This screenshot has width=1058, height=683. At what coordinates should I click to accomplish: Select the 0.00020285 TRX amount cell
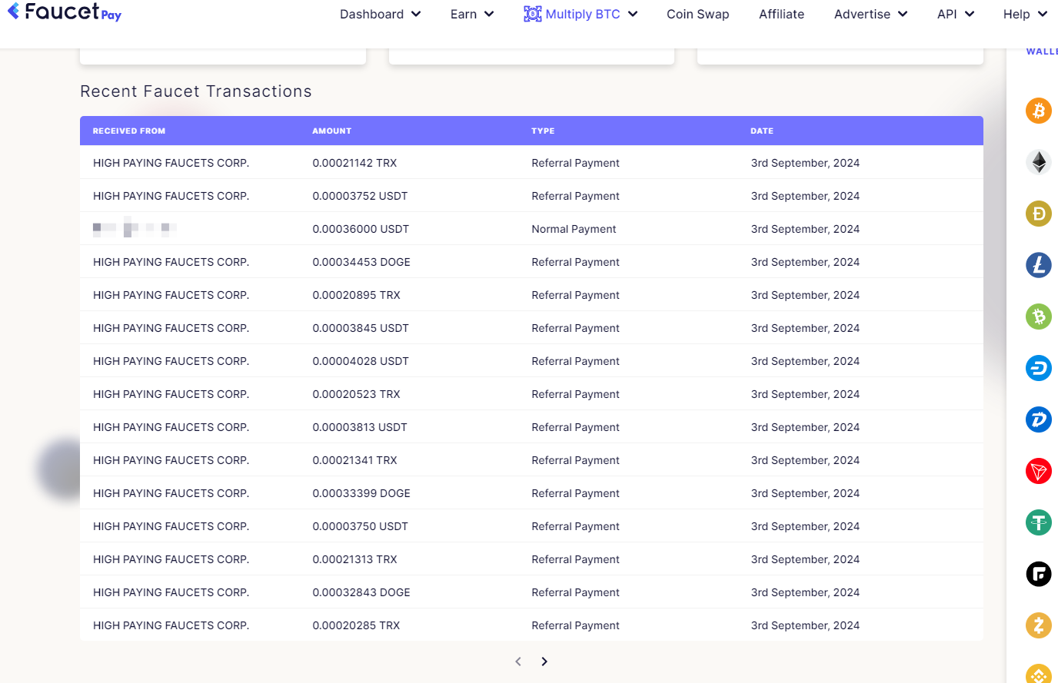click(x=356, y=625)
